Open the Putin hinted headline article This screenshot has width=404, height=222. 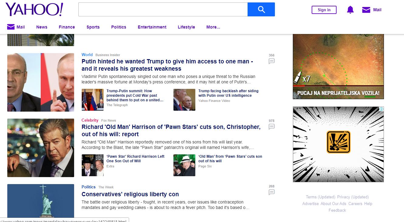click(167, 65)
